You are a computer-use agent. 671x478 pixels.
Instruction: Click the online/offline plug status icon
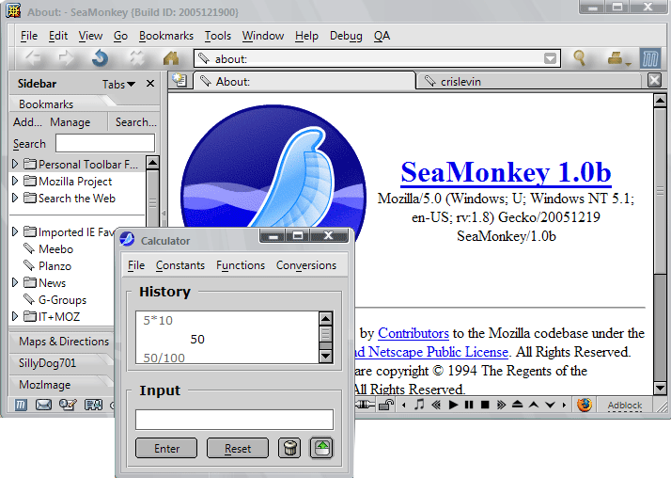pos(365,405)
